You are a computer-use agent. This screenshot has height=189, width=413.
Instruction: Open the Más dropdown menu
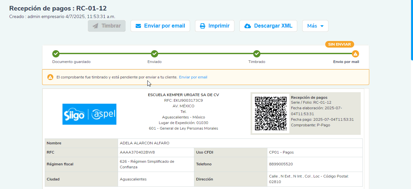pos(315,26)
